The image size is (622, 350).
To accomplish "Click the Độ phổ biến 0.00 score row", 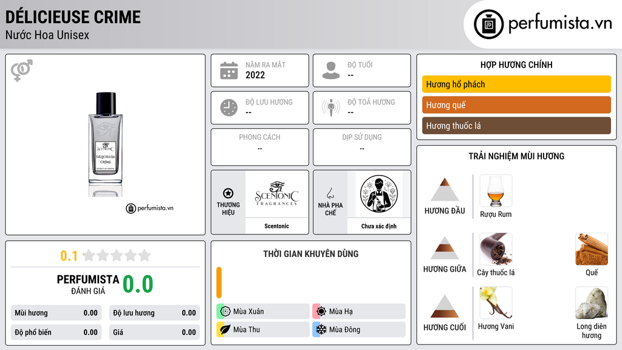I will [56, 332].
